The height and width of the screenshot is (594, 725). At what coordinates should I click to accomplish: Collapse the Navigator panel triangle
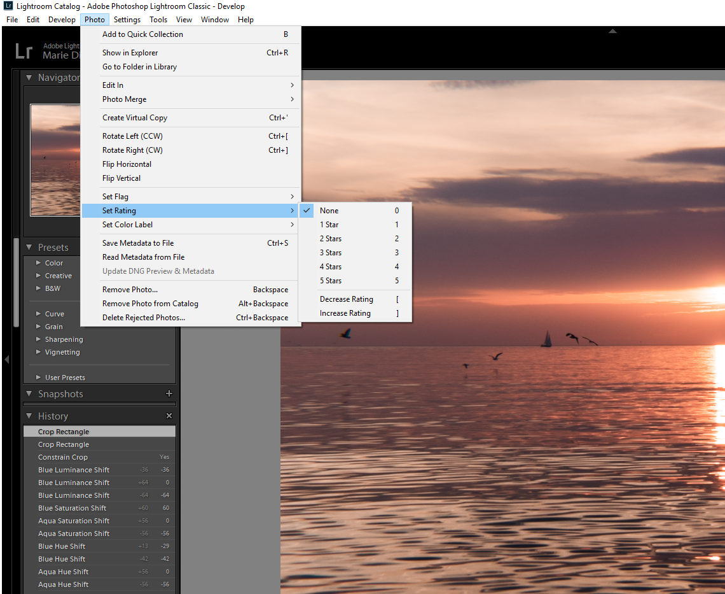click(29, 78)
